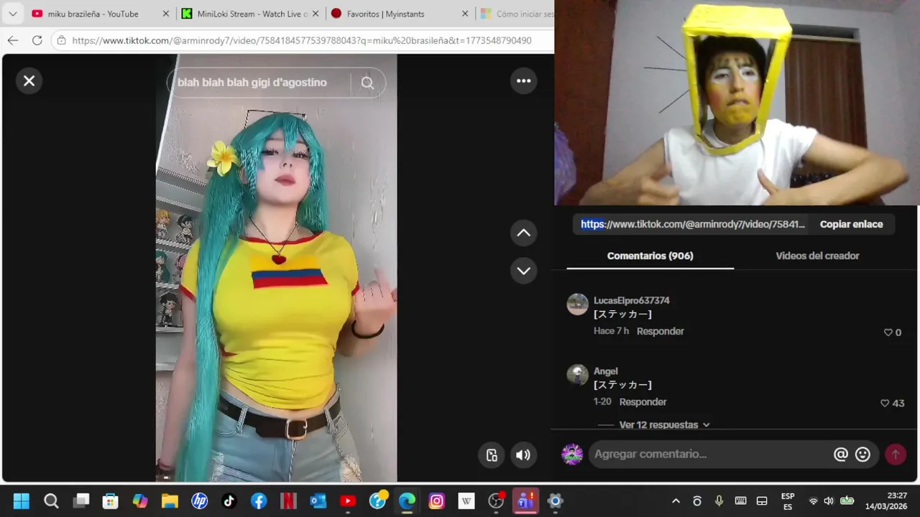Open the three-dots more options menu
920x517 pixels.
click(x=524, y=81)
